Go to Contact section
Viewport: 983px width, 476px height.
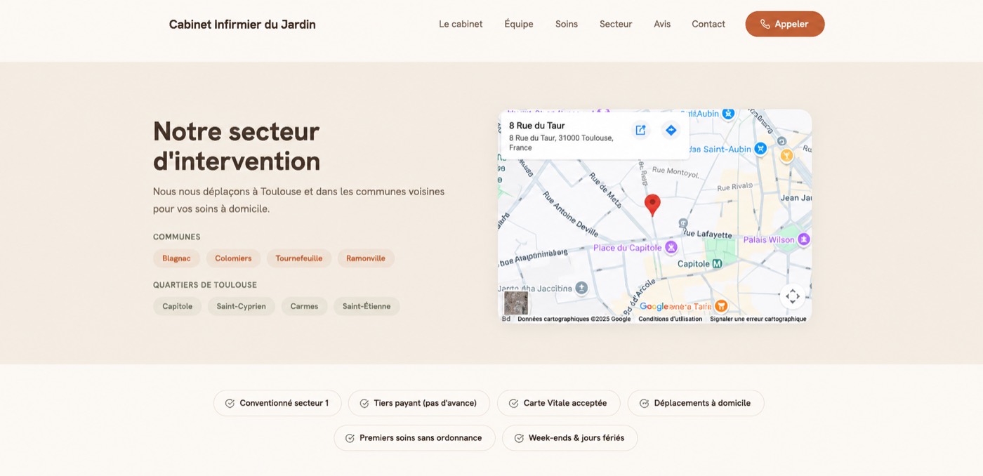[x=708, y=24]
